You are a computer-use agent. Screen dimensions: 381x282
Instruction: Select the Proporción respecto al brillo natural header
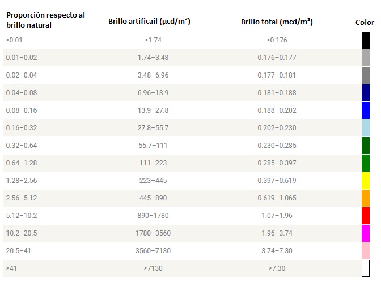45,20
